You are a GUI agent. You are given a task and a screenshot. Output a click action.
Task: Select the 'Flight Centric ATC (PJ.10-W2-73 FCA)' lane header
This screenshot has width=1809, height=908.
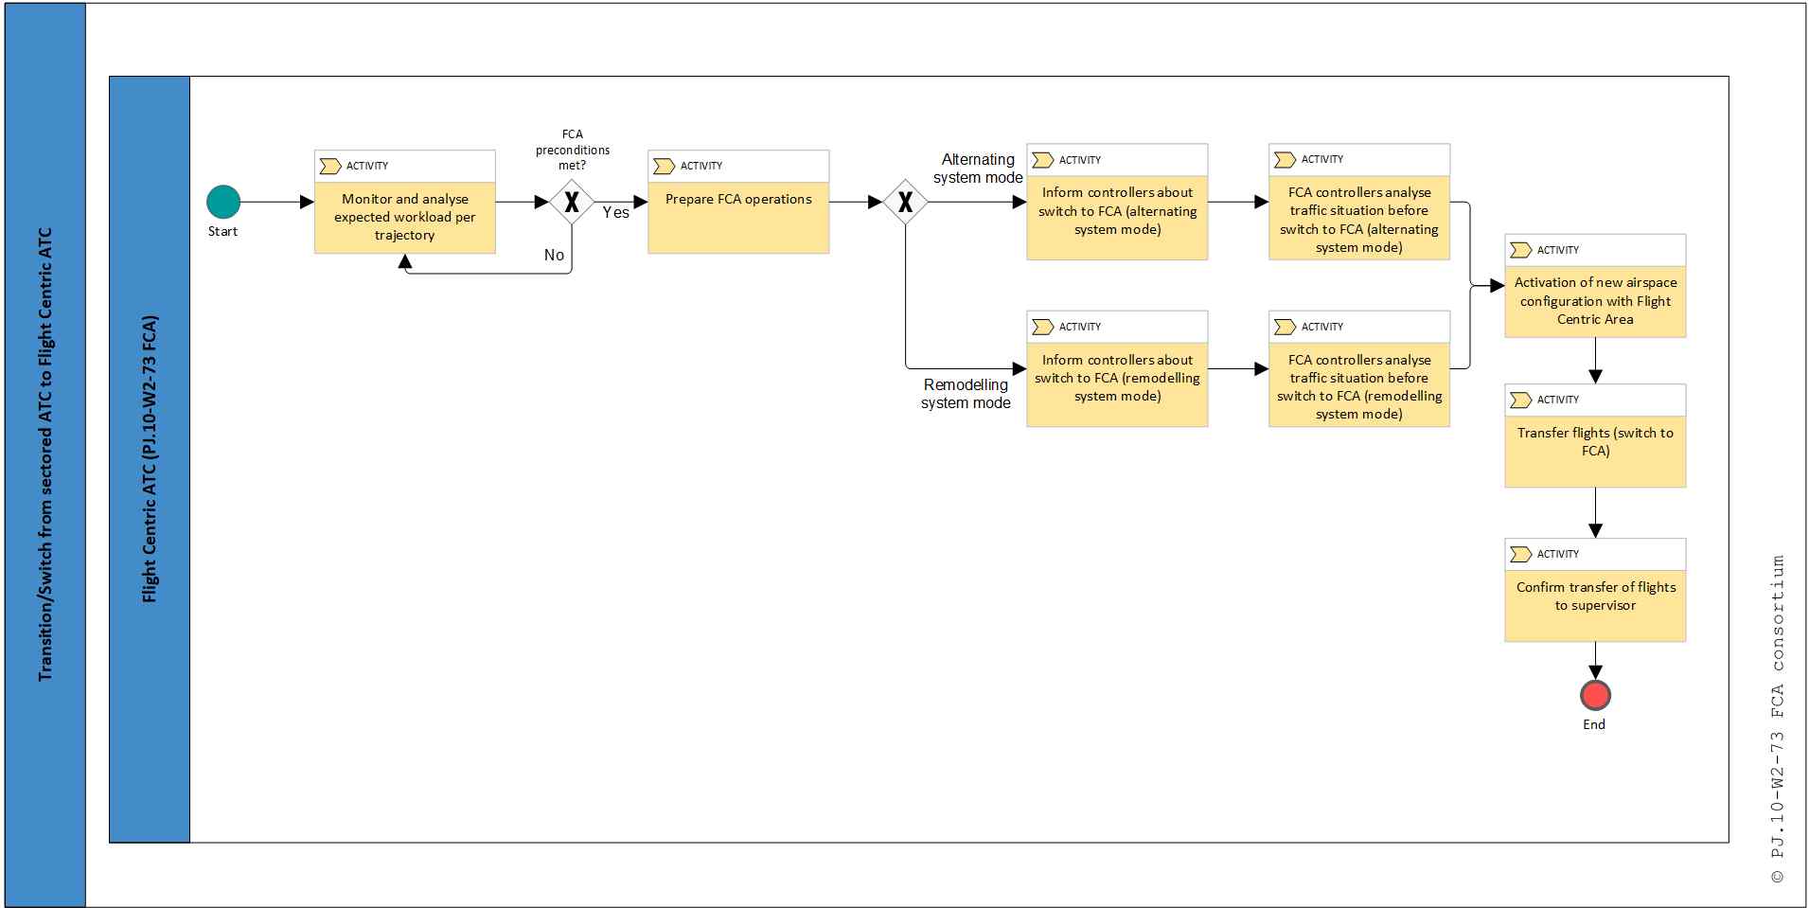[150, 459]
